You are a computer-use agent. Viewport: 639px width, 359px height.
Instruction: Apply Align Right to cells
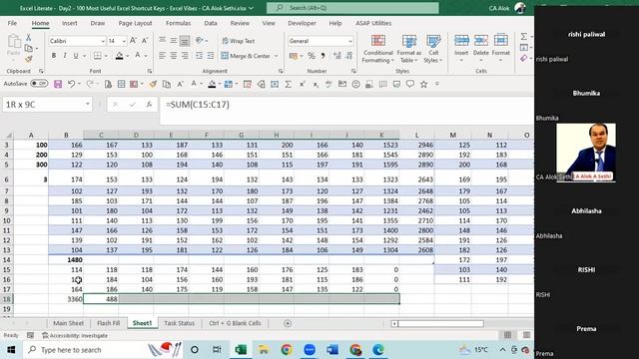pos(185,56)
